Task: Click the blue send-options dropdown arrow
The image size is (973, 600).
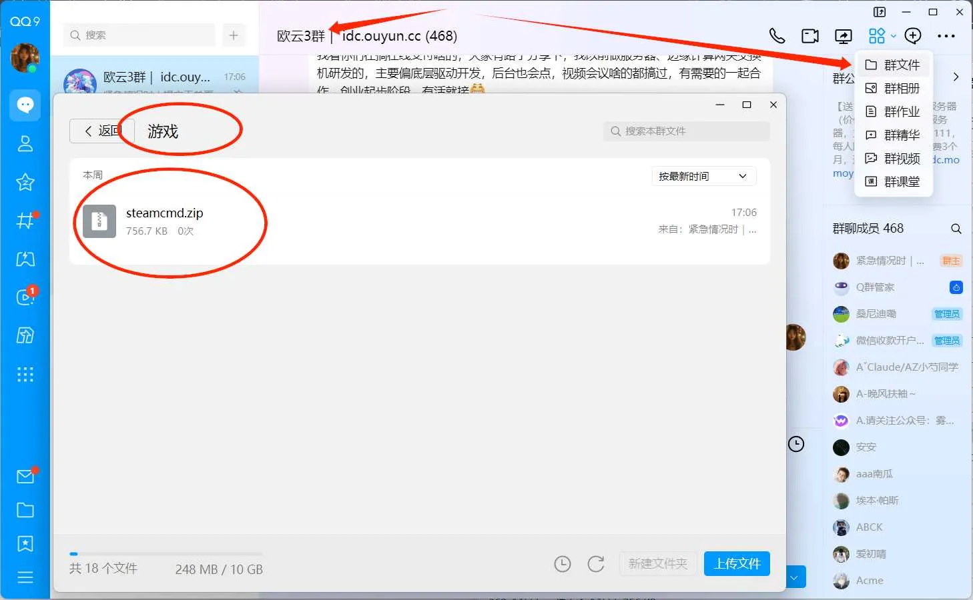Action: coord(796,577)
